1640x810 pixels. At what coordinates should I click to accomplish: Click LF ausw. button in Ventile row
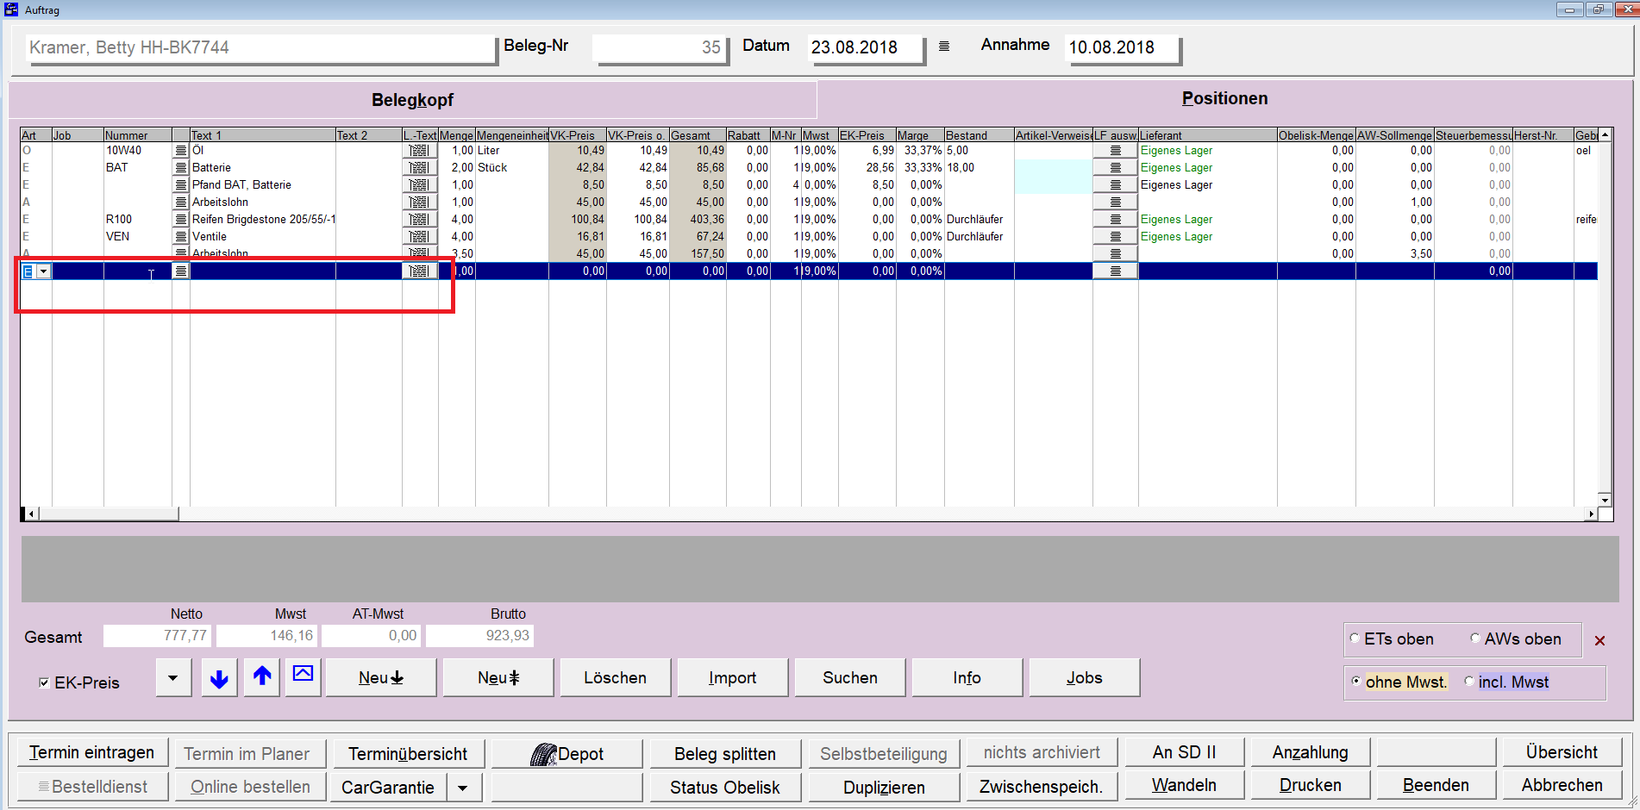1115,236
